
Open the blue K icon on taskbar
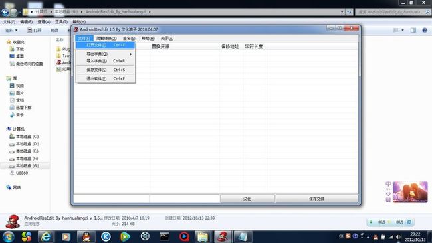click(106, 236)
